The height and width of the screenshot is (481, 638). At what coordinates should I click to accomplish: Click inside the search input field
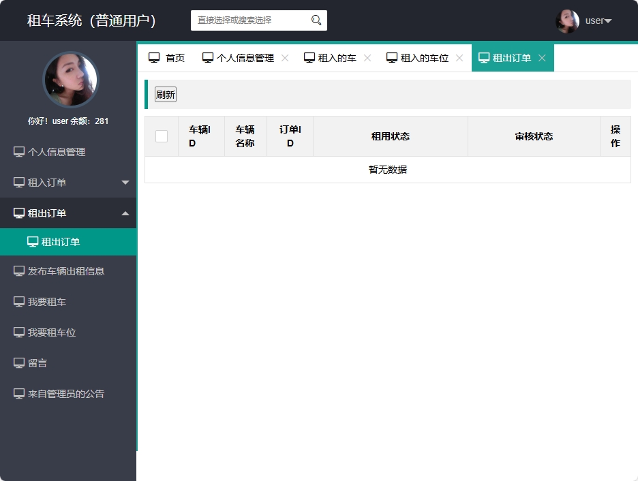coord(252,20)
